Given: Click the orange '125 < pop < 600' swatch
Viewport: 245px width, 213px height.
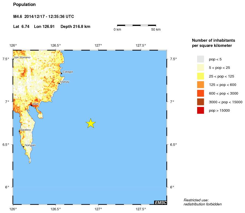Looking at the screenshot, I should pyautogui.click(x=200, y=85).
